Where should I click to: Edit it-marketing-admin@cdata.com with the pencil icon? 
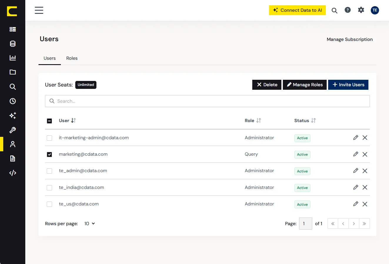point(355,137)
